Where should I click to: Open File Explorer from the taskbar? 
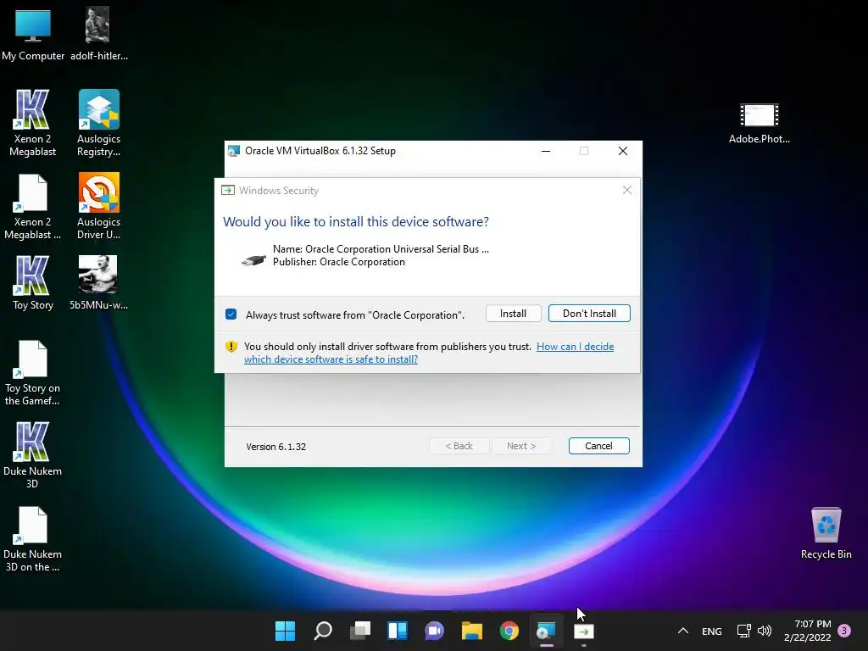click(x=471, y=631)
